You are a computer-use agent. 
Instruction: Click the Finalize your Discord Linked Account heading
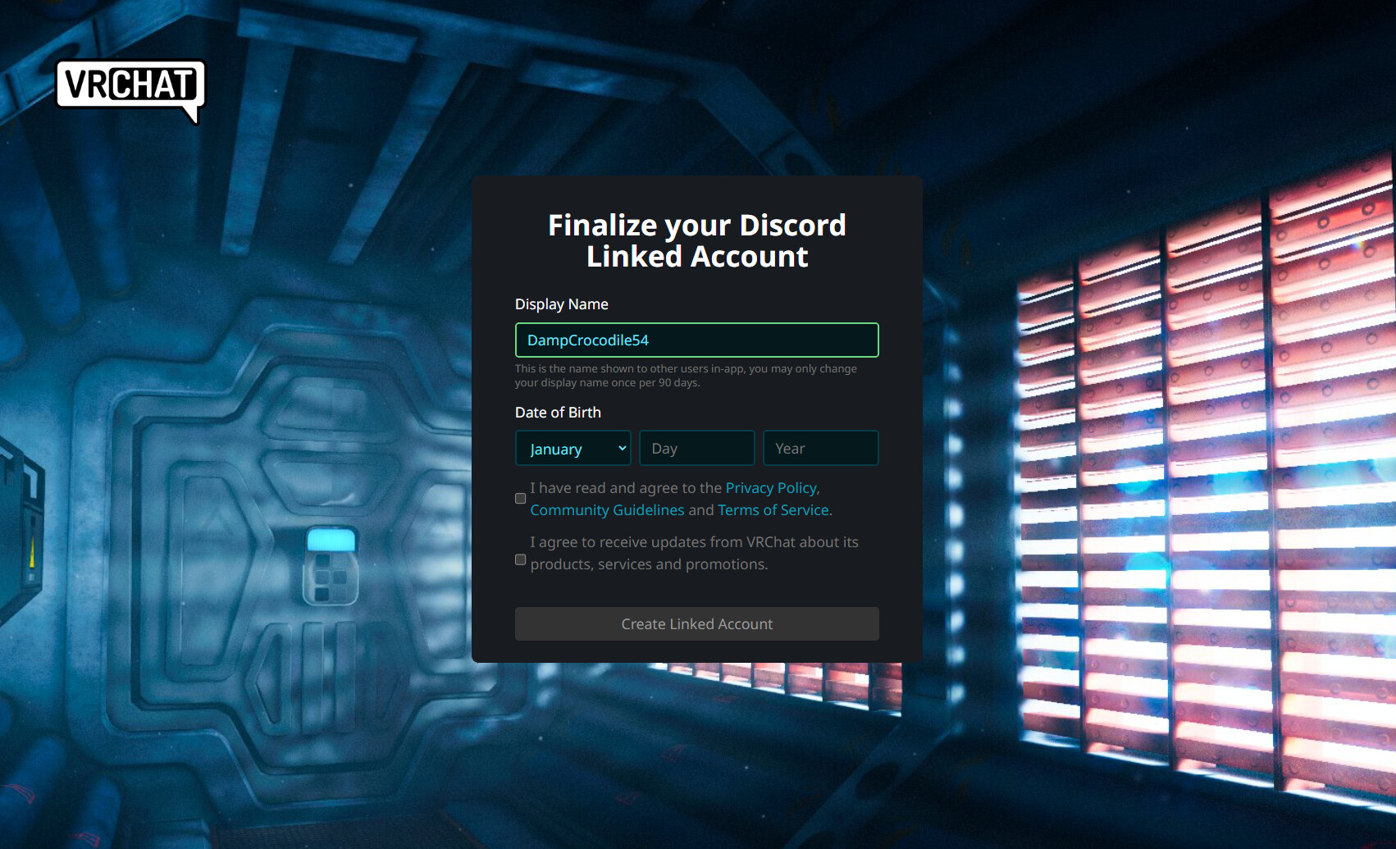[697, 240]
